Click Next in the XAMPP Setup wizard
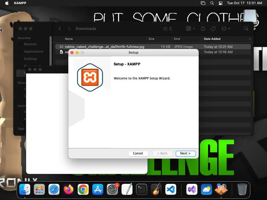 [185, 153]
